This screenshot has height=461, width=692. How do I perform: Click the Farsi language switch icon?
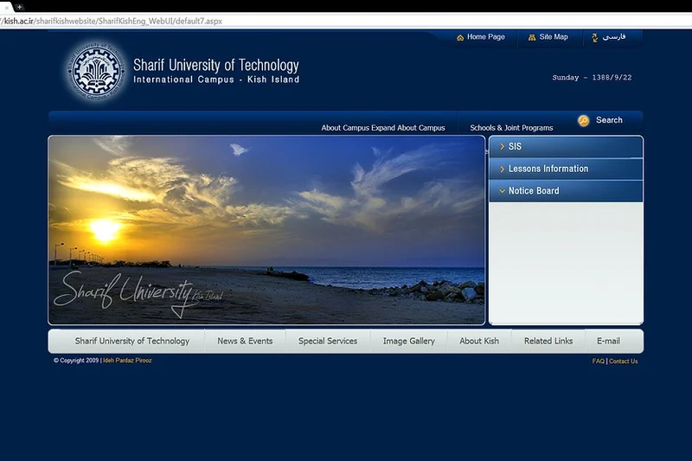pos(594,38)
